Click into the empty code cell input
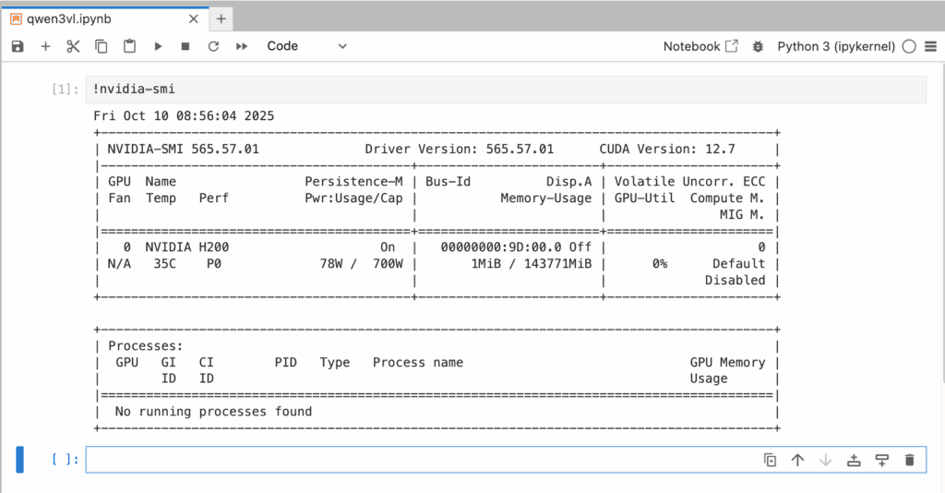Screen dimensions: 945x493 click(x=415, y=460)
